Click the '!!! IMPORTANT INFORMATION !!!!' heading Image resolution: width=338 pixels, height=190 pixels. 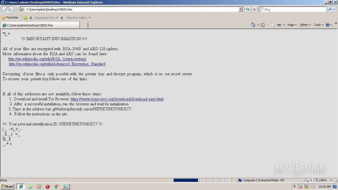pyautogui.click(x=54, y=39)
